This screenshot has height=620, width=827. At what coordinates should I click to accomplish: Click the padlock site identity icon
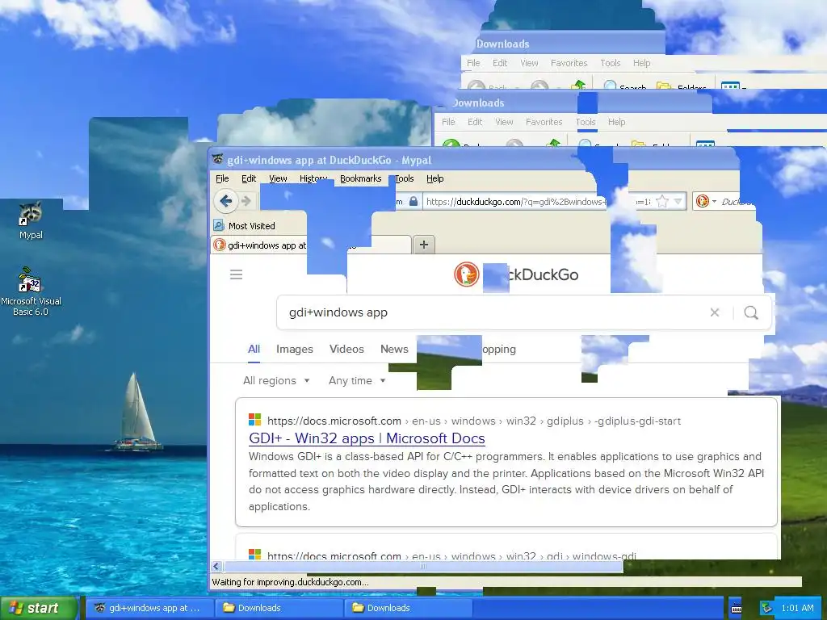pyautogui.click(x=413, y=201)
